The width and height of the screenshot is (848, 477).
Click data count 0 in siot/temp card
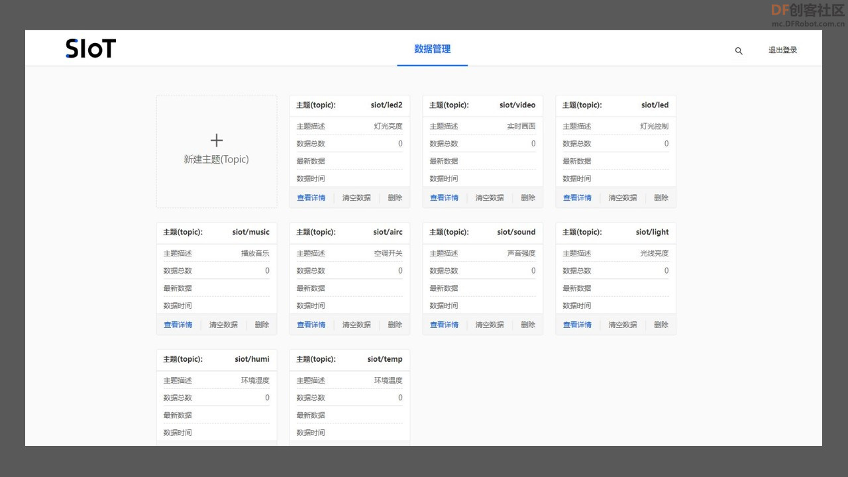click(400, 397)
